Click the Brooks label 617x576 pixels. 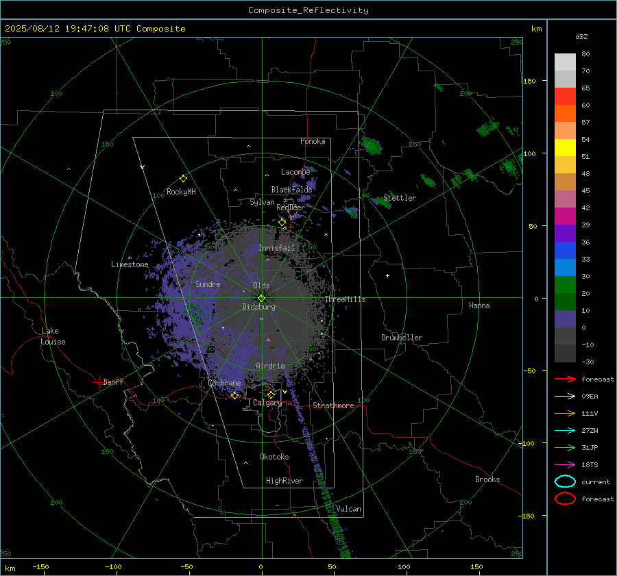click(487, 479)
